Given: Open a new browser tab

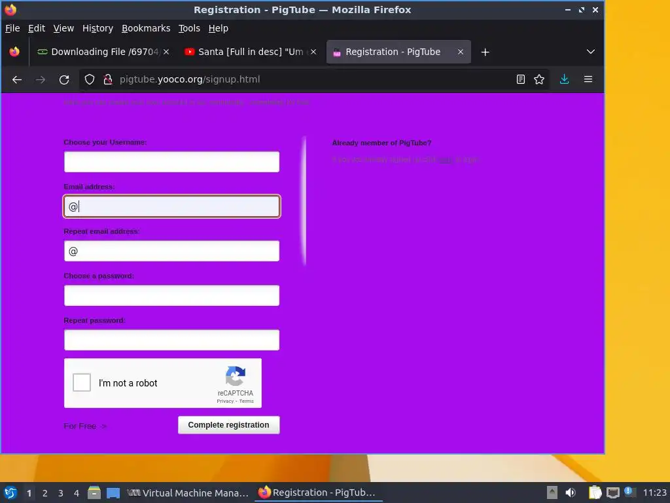Looking at the screenshot, I should click(485, 52).
